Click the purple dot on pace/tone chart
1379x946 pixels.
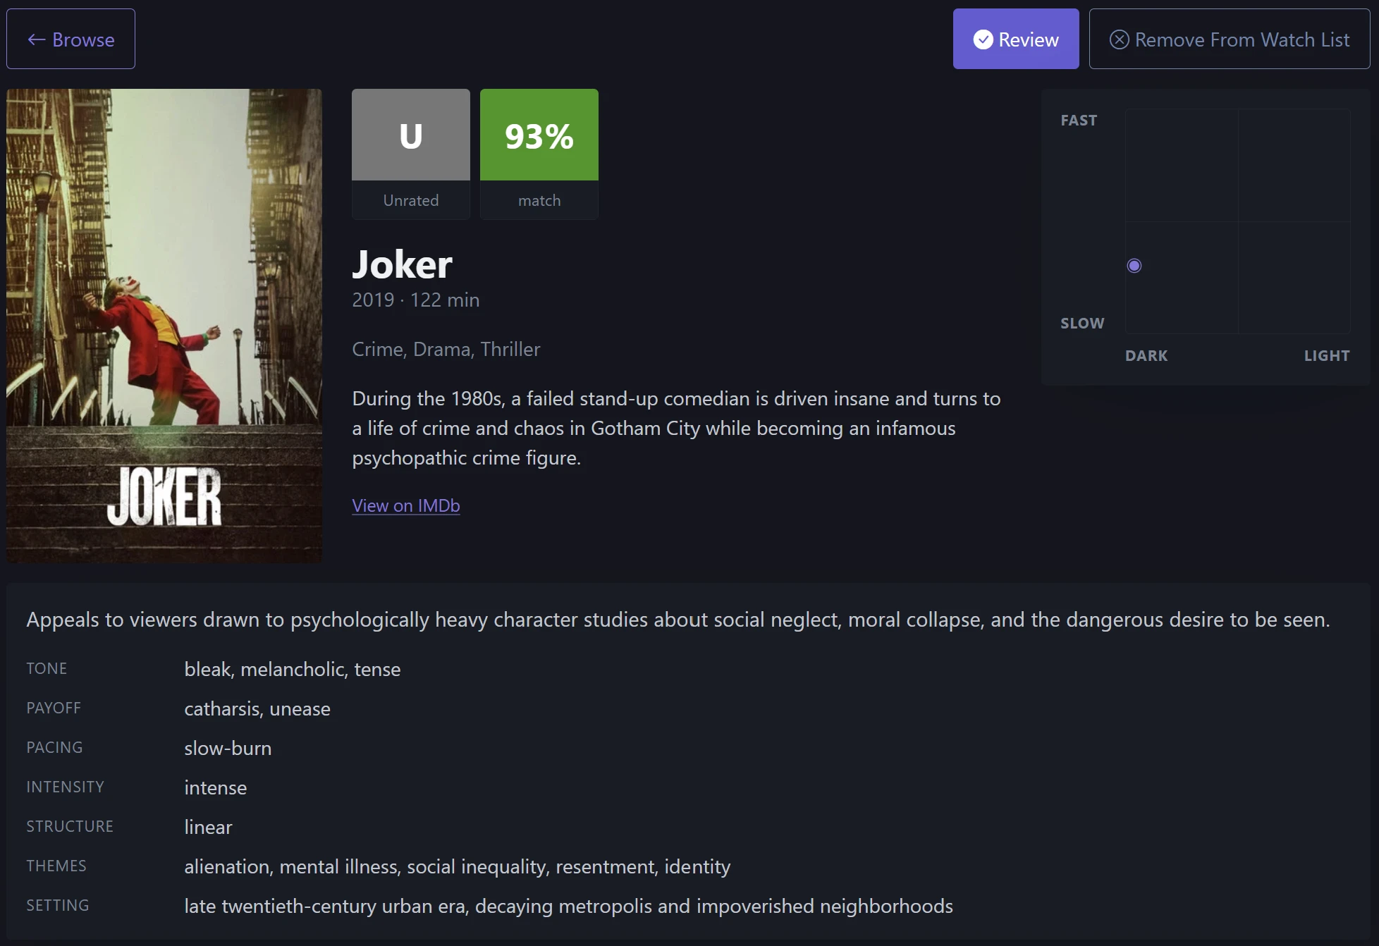point(1134,266)
